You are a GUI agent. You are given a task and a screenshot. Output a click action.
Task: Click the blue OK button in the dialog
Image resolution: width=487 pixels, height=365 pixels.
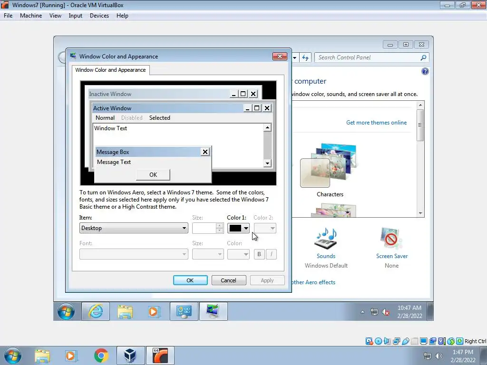point(190,280)
